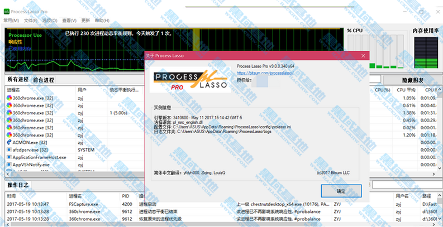Viewport: 443px width, 227px height.
Task: Sort the log by 时间 column
Action: (x=36, y=196)
